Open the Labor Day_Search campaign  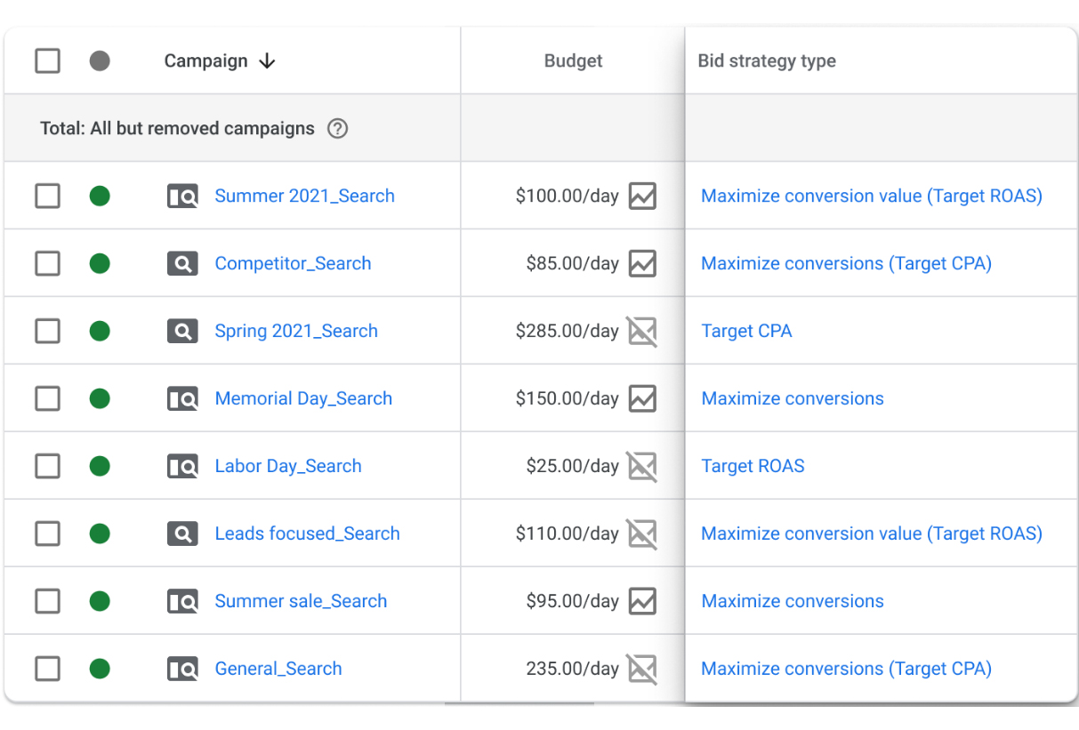[x=288, y=466]
